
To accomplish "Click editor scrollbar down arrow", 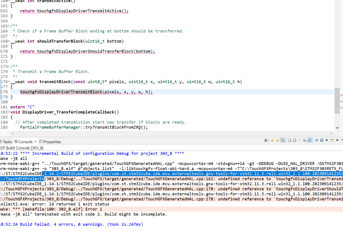I will click(x=337, y=128).
